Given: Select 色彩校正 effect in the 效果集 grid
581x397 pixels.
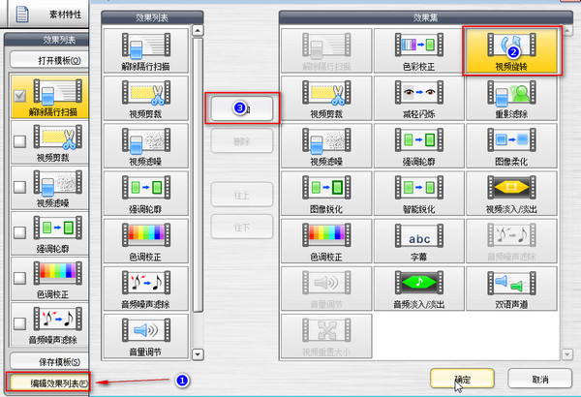Looking at the screenshot, I should (x=418, y=50).
